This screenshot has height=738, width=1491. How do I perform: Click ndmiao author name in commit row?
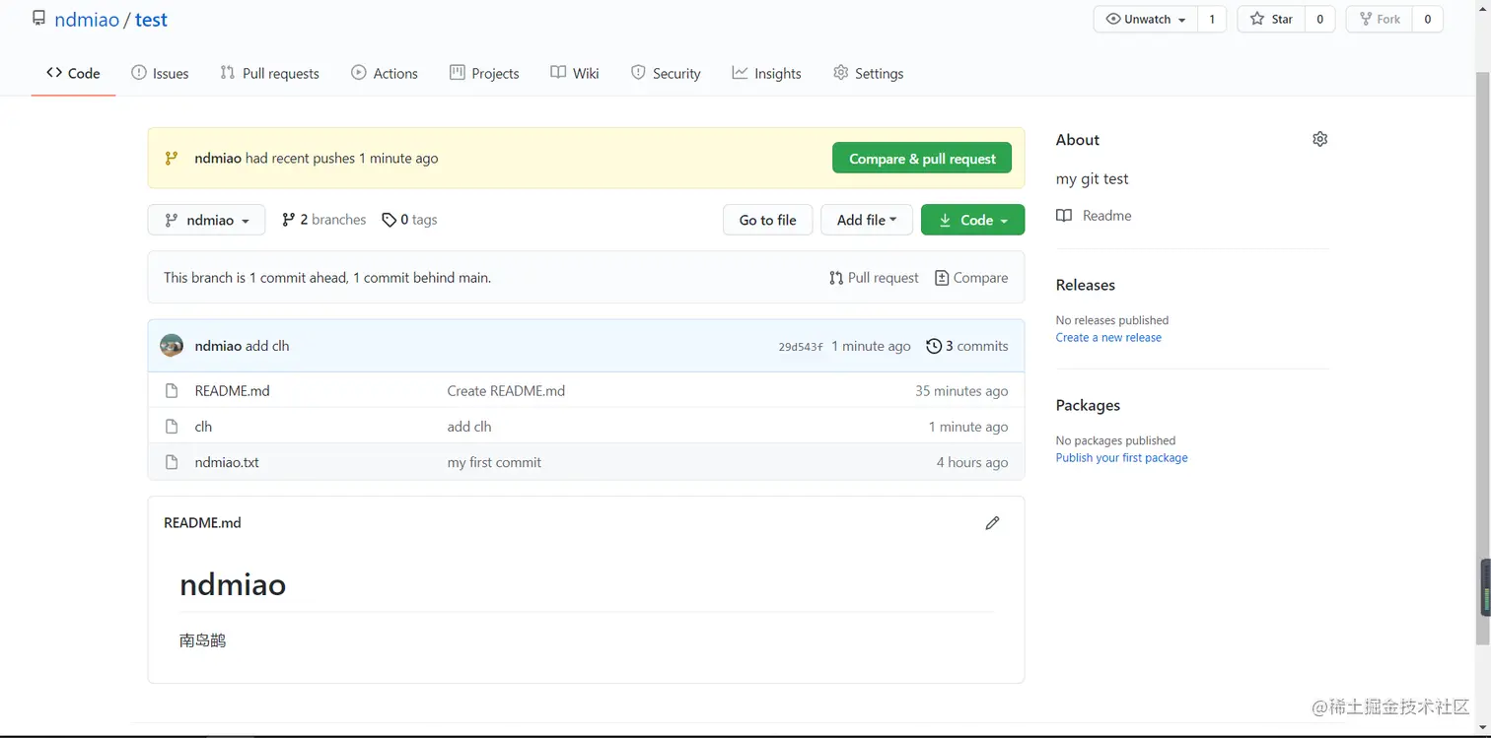[x=218, y=346]
